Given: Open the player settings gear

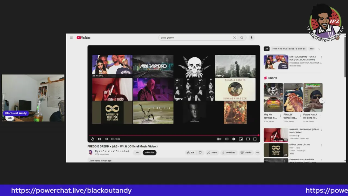Looking at the screenshot, I should coord(234,139).
